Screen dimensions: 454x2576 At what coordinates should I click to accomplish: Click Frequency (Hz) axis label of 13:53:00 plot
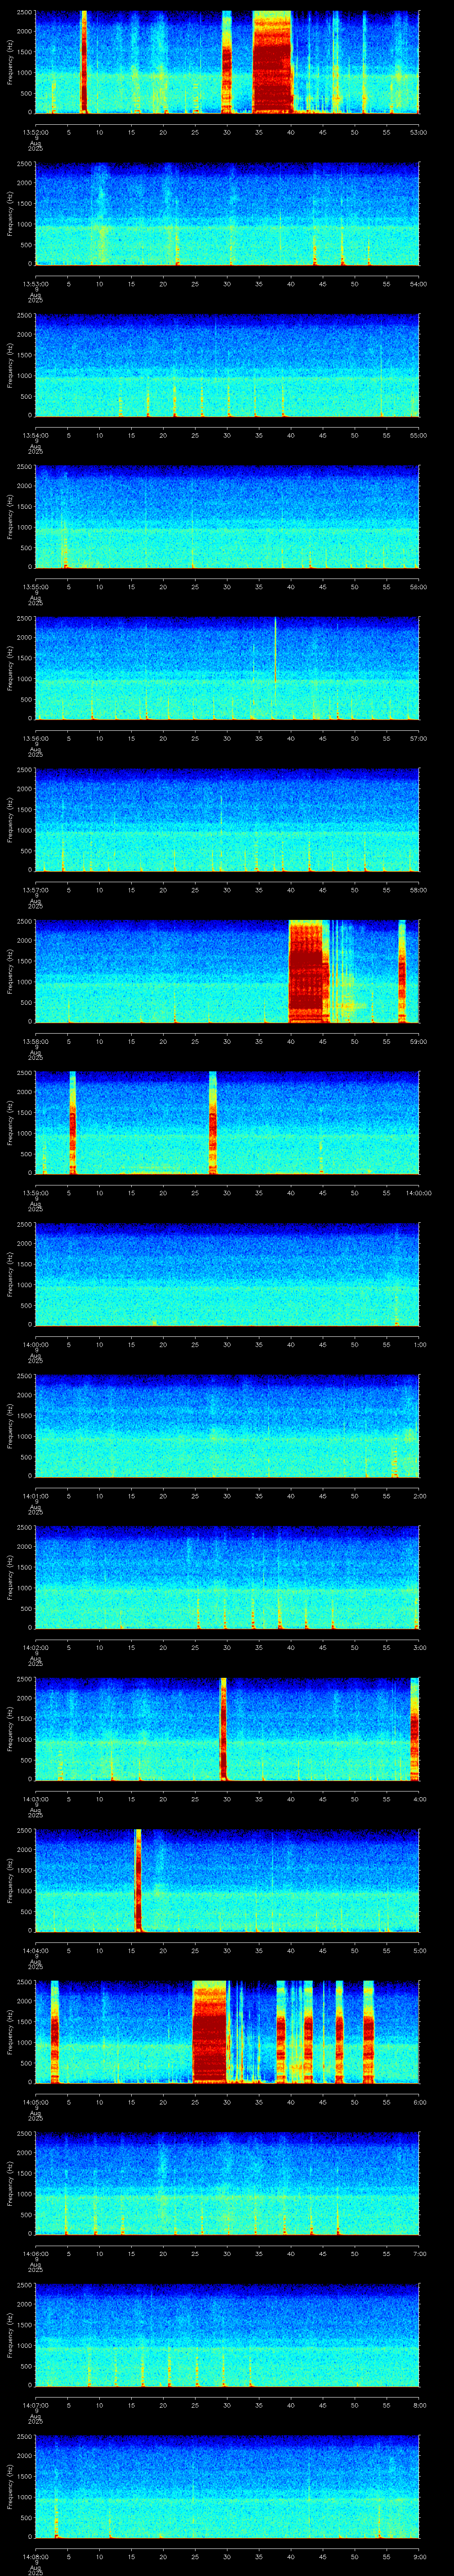[x=10, y=214]
